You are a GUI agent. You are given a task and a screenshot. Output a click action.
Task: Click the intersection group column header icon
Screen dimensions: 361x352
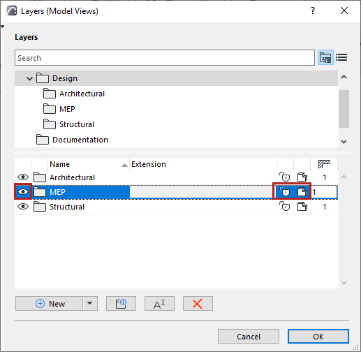324,164
